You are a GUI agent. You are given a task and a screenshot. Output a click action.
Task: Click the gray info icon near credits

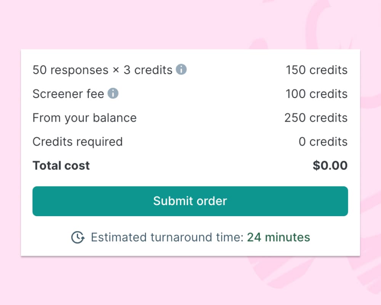pos(182,70)
